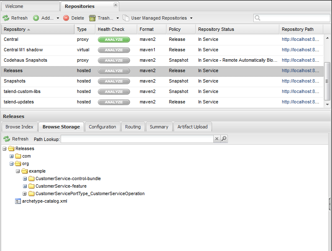332x251 pixels.
Task: Switch to the Configuration tab
Action: coord(102,127)
